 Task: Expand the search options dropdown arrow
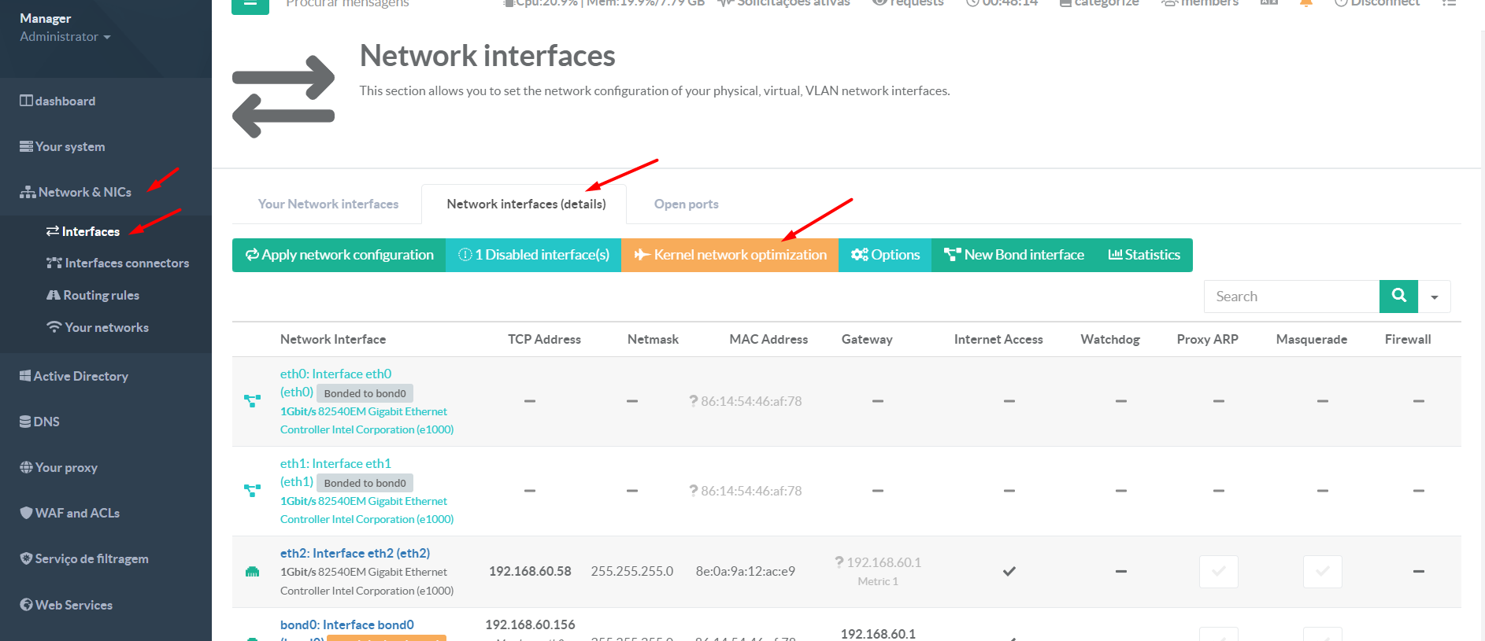tap(1434, 297)
